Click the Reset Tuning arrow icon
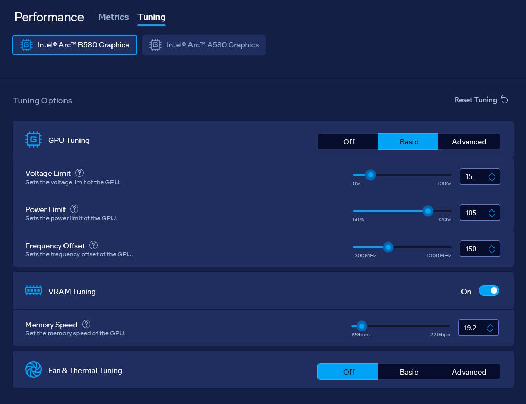 pyautogui.click(x=504, y=100)
